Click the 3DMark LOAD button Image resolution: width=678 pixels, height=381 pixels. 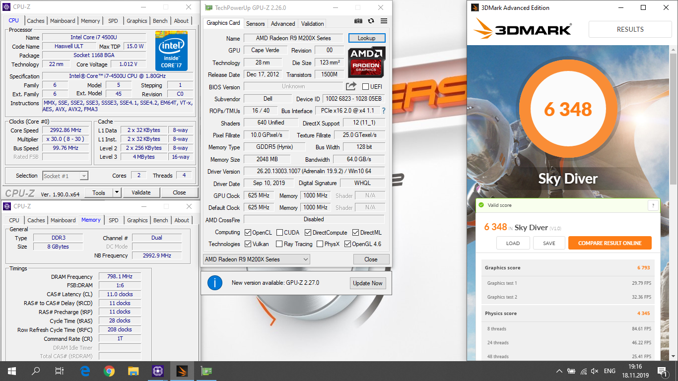click(x=513, y=243)
